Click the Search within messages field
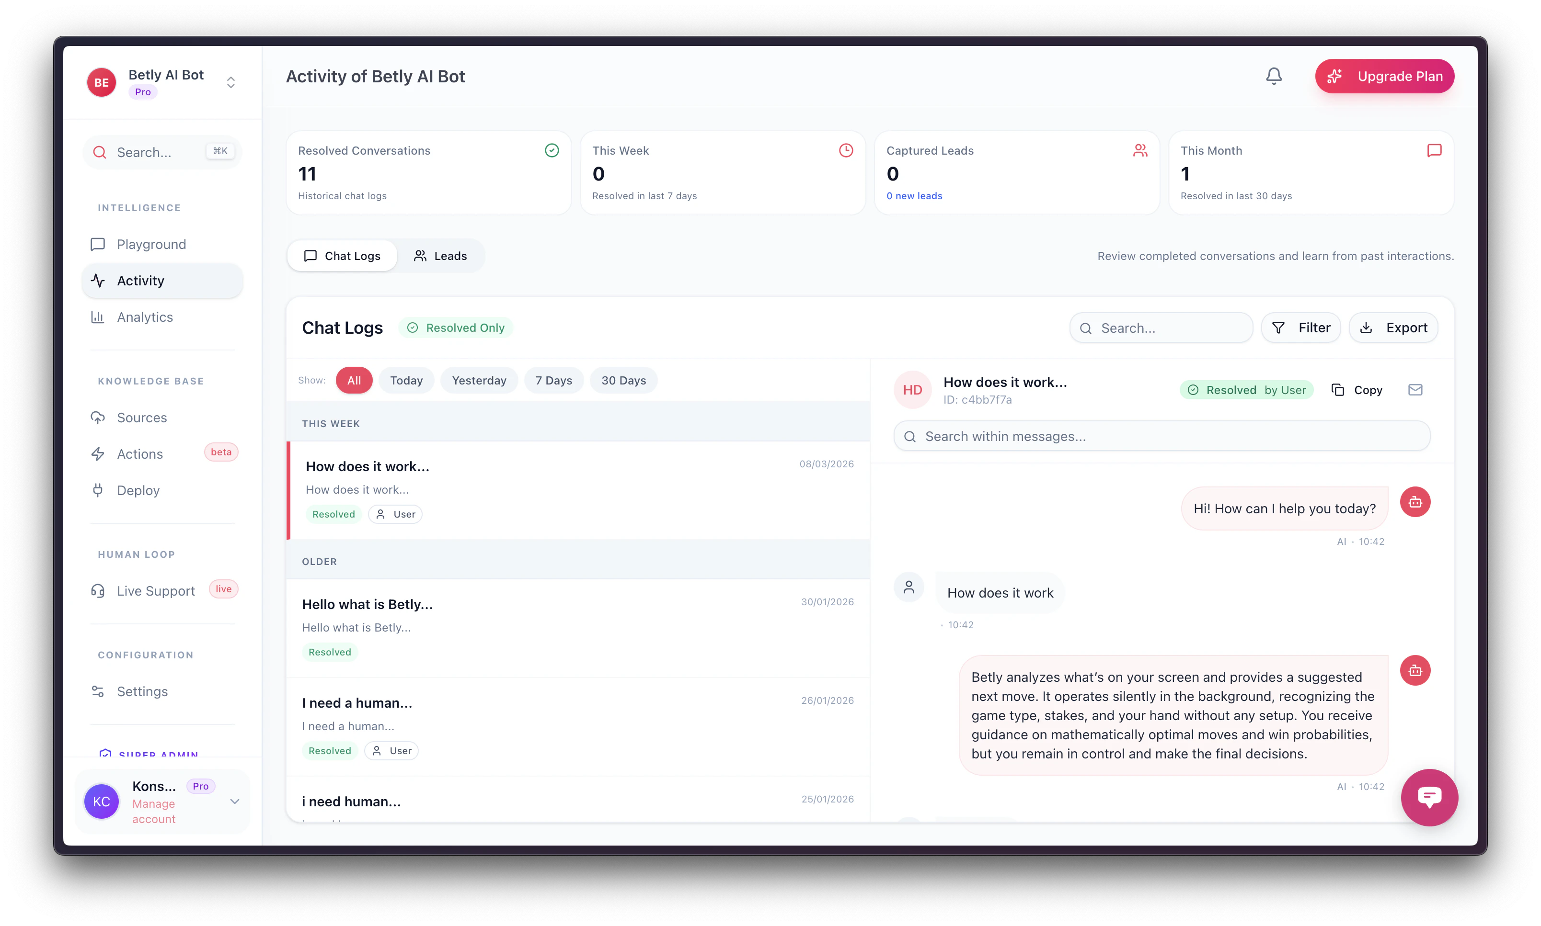This screenshot has height=926, width=1541. coord(1161,436)
